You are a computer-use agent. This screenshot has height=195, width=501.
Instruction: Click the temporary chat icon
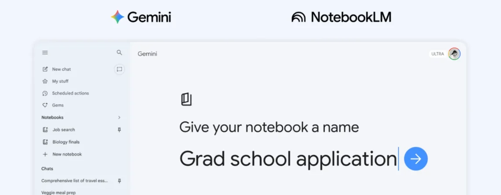[x=119, y=69]
